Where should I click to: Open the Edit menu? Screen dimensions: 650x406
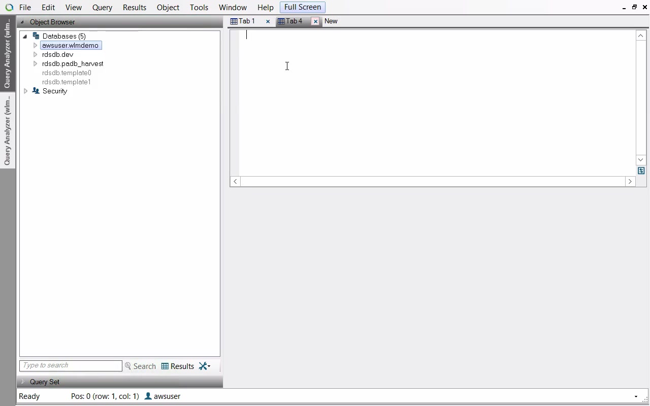click(48, 8)
